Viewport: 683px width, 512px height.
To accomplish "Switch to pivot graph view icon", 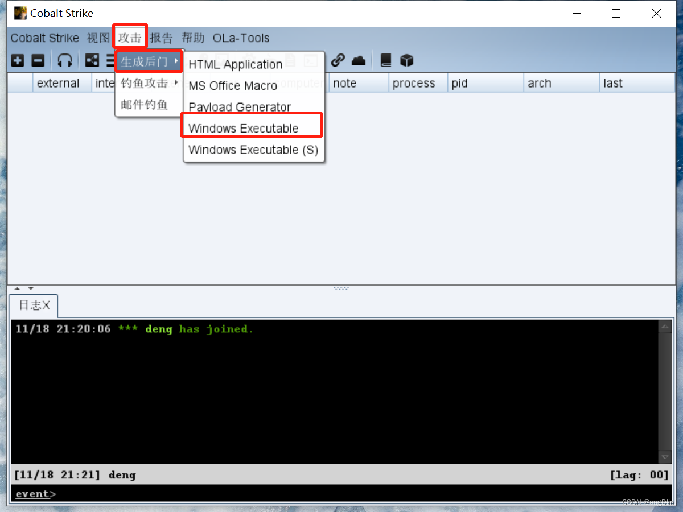I will 92,60.
